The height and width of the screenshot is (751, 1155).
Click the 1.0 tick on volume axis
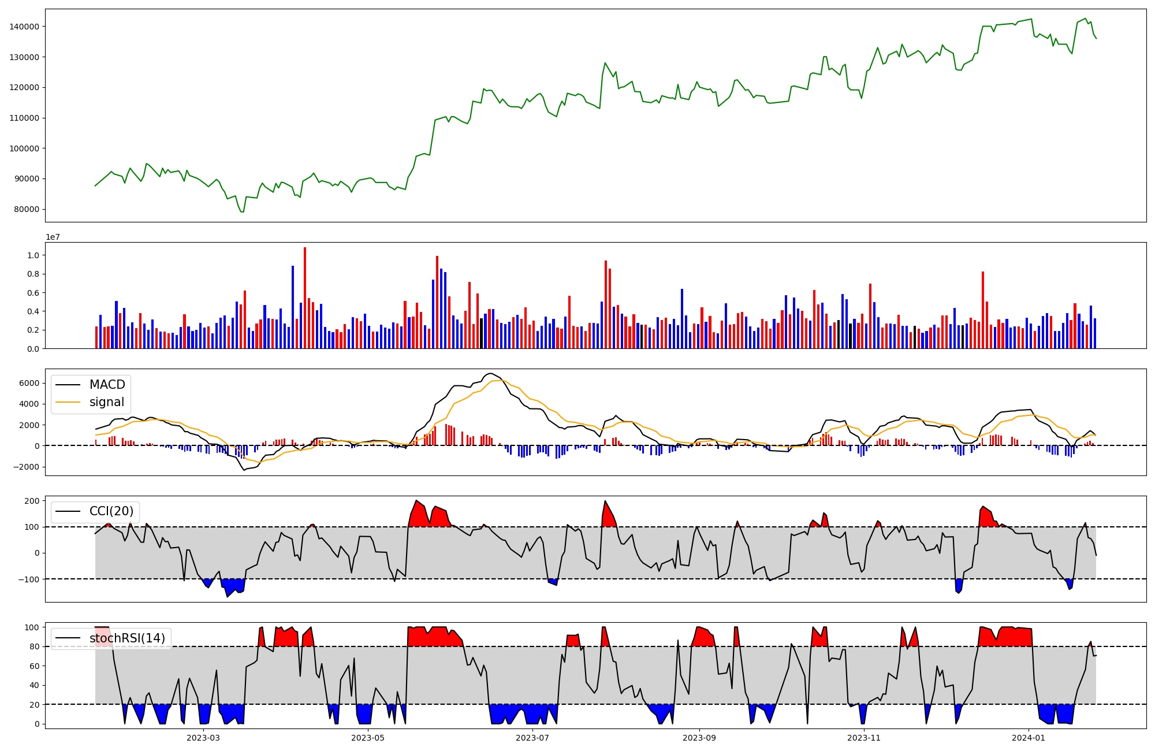coord(33,255)
